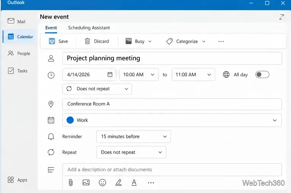Open the Work calendar dropdown
This screenshot has width=291, height=193.
pyautogui.click(x=275, y=120)
